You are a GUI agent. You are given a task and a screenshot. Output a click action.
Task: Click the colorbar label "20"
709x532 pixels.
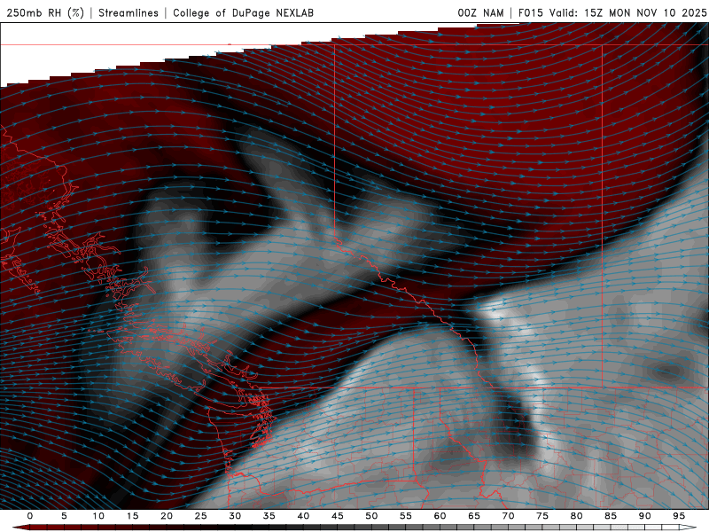click(167, 516)
